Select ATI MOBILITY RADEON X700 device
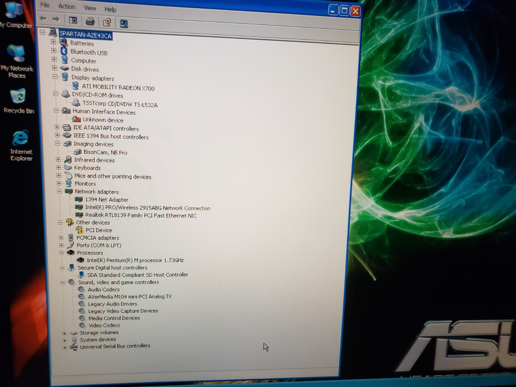 pos(118,87)
